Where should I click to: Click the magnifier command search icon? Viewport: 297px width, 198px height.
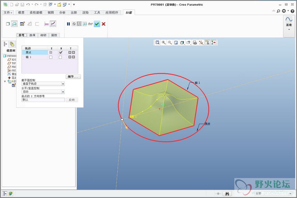pos(278,11)
